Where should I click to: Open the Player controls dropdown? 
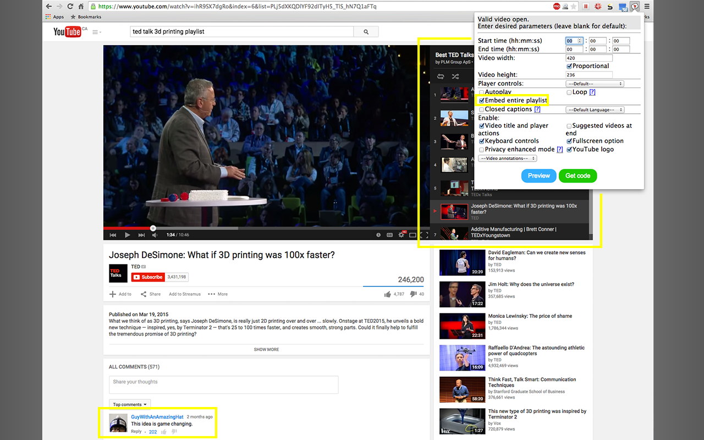pos(595,84)
